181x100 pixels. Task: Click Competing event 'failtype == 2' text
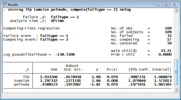54,40
